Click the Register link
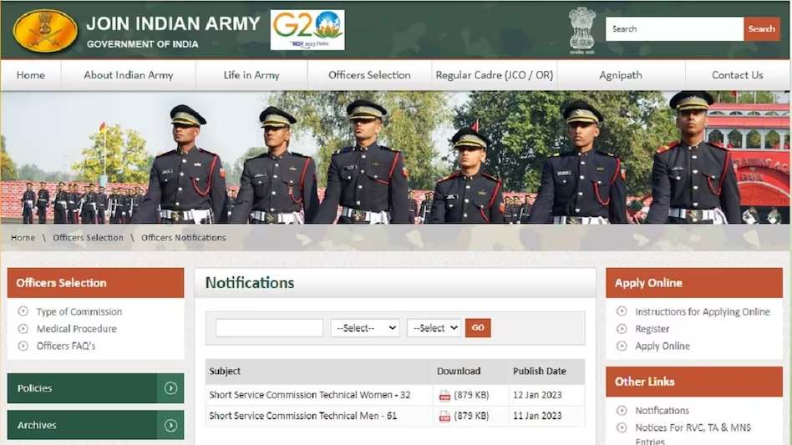Image resolution: width=792 pixels, height=445 pixels. [652, 329]
